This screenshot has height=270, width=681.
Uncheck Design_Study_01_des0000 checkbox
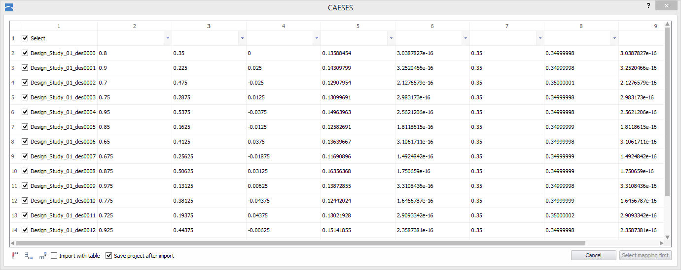(25, 53)
